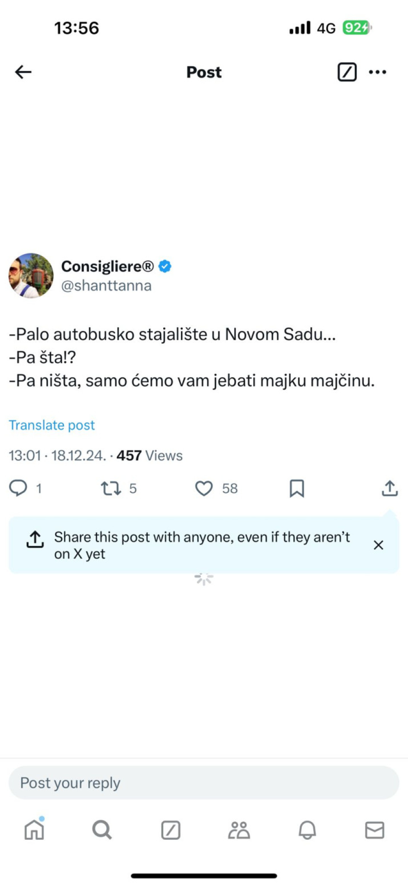Go to the Home tab
The width and height of the screenshot is (408, 886).
pyautogui.click(x=34, y=830)
